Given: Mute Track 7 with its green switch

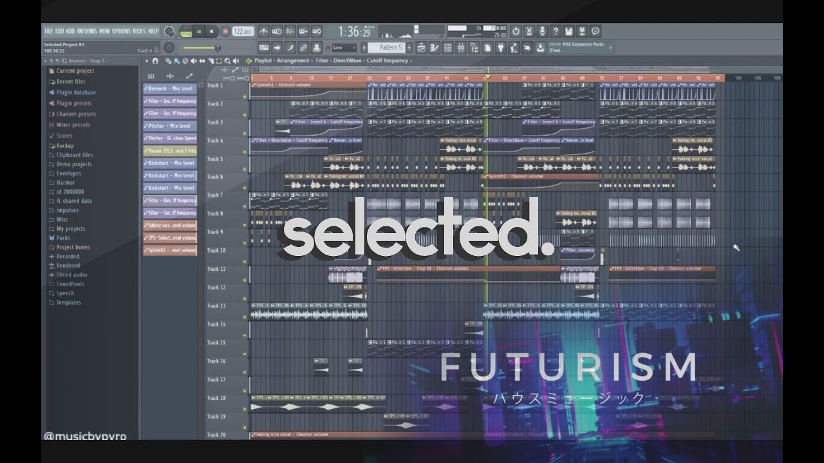Looking at the screenshot, I should pyautogui.click(x=245, y=207).
